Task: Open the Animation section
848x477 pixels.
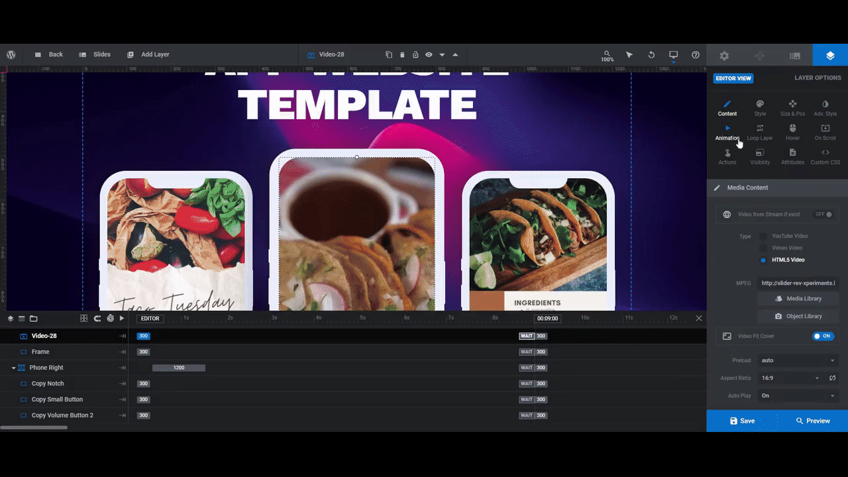Action: (x=727, y=132)
